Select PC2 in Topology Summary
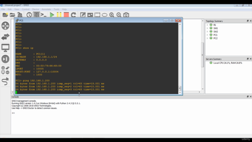Screen dimensions: 252x142 pyautogui.click(x=215, y=38)
